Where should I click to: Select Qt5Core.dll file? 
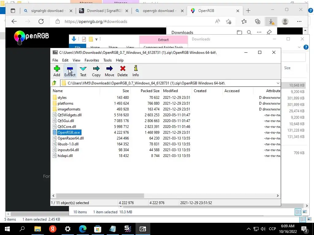(x=67, y=126)
